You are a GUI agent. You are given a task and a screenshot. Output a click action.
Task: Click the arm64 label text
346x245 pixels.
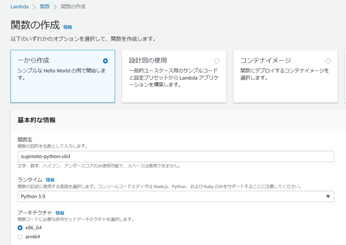pos(33,237)
